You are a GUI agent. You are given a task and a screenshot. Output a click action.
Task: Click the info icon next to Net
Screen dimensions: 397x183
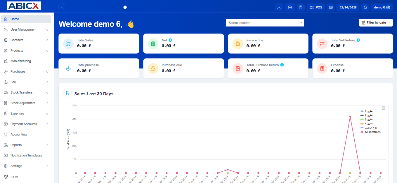[x=170, y=40]
